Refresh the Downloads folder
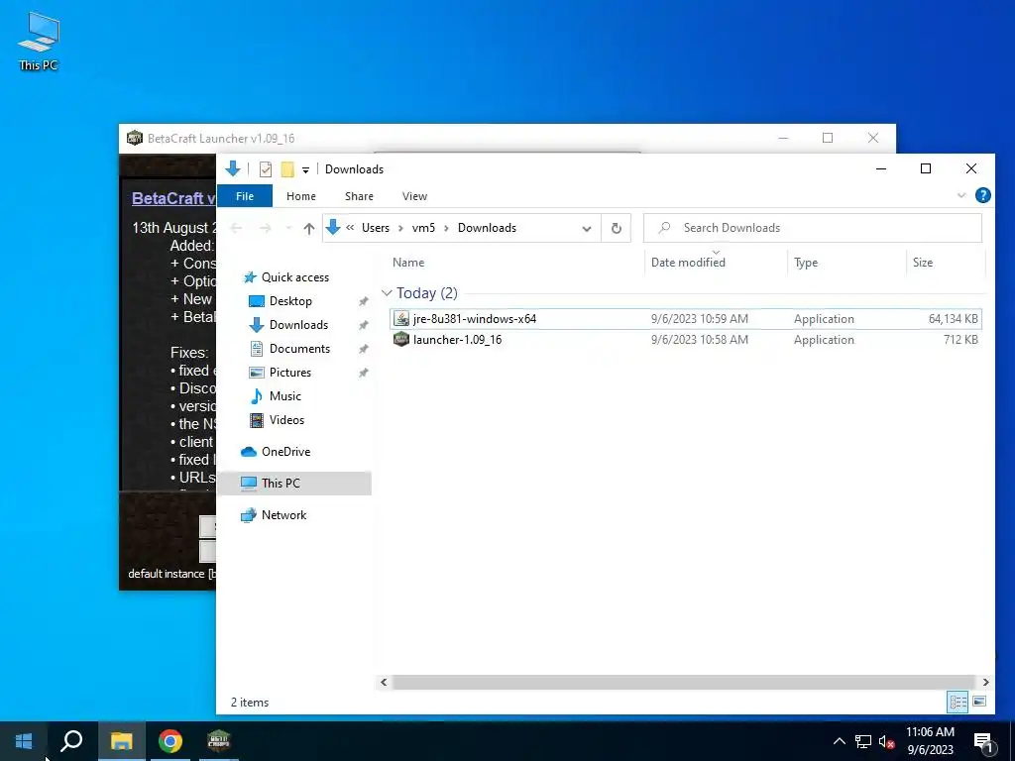This screenshot has width=1015, height=761. click(617, 229)
